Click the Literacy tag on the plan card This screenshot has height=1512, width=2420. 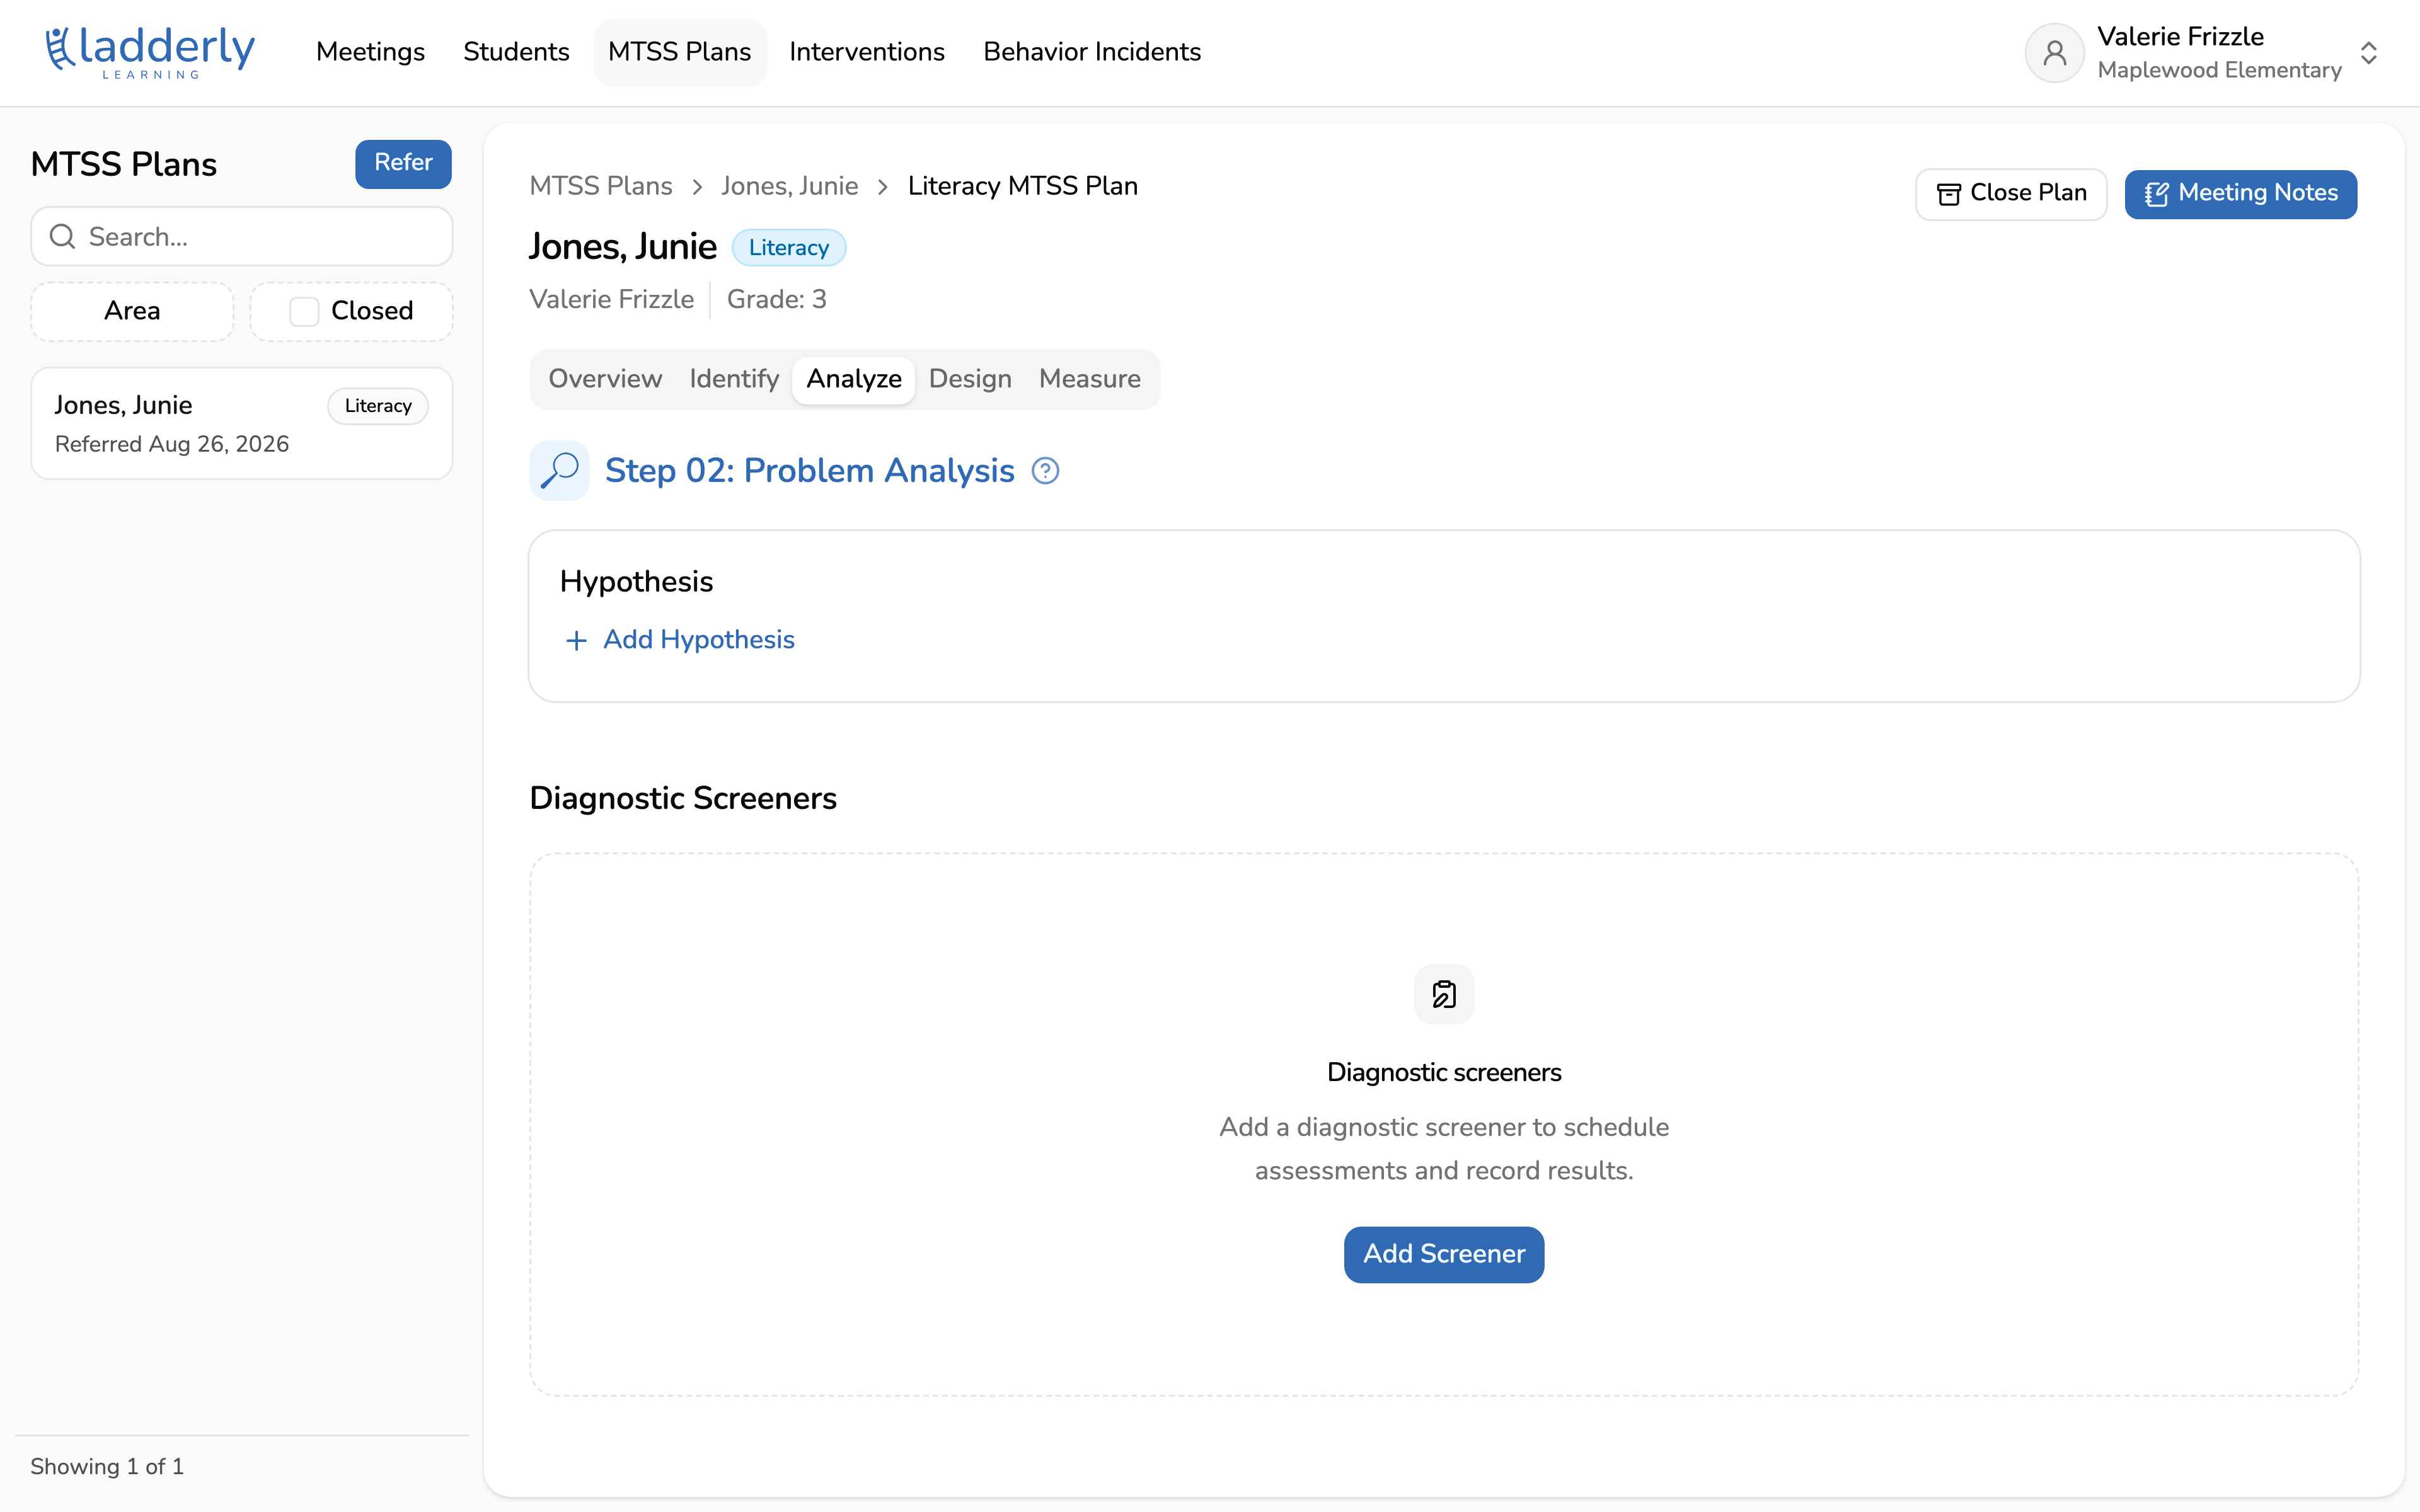click(378, 406)
